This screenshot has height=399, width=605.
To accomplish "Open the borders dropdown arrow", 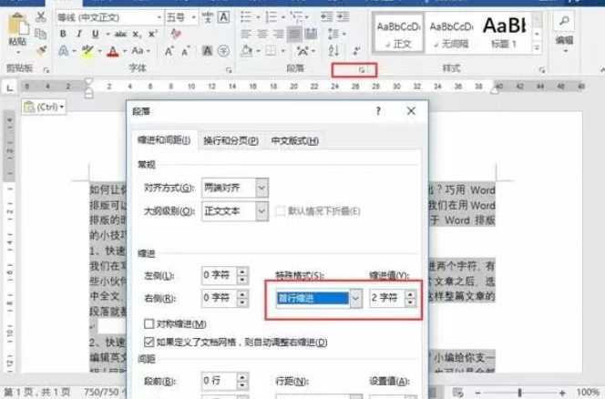I will coord(283,51).
